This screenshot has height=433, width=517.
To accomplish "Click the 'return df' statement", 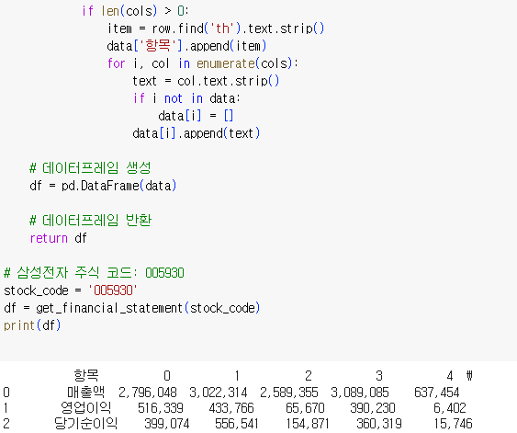I will (59, 238).
